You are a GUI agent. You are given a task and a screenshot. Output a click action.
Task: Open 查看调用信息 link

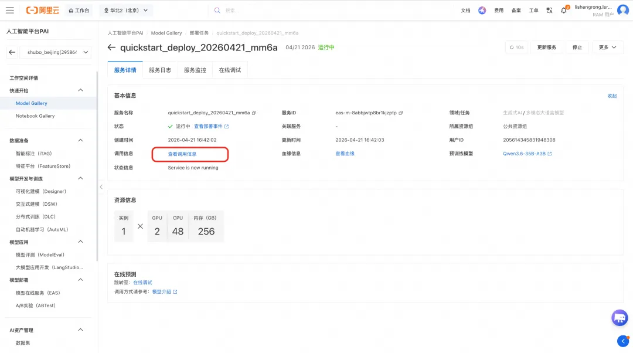[x=182, y=154]
